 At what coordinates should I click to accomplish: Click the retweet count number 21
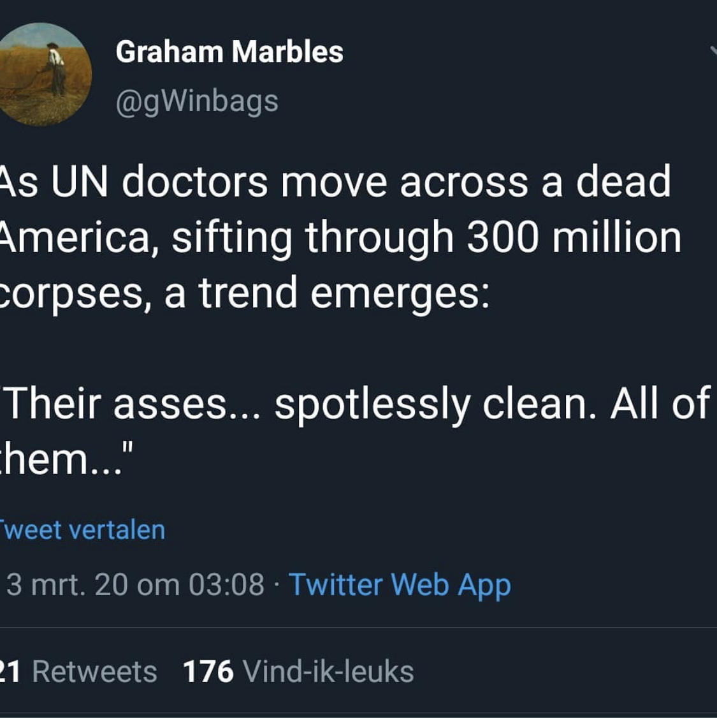(10, 671)
